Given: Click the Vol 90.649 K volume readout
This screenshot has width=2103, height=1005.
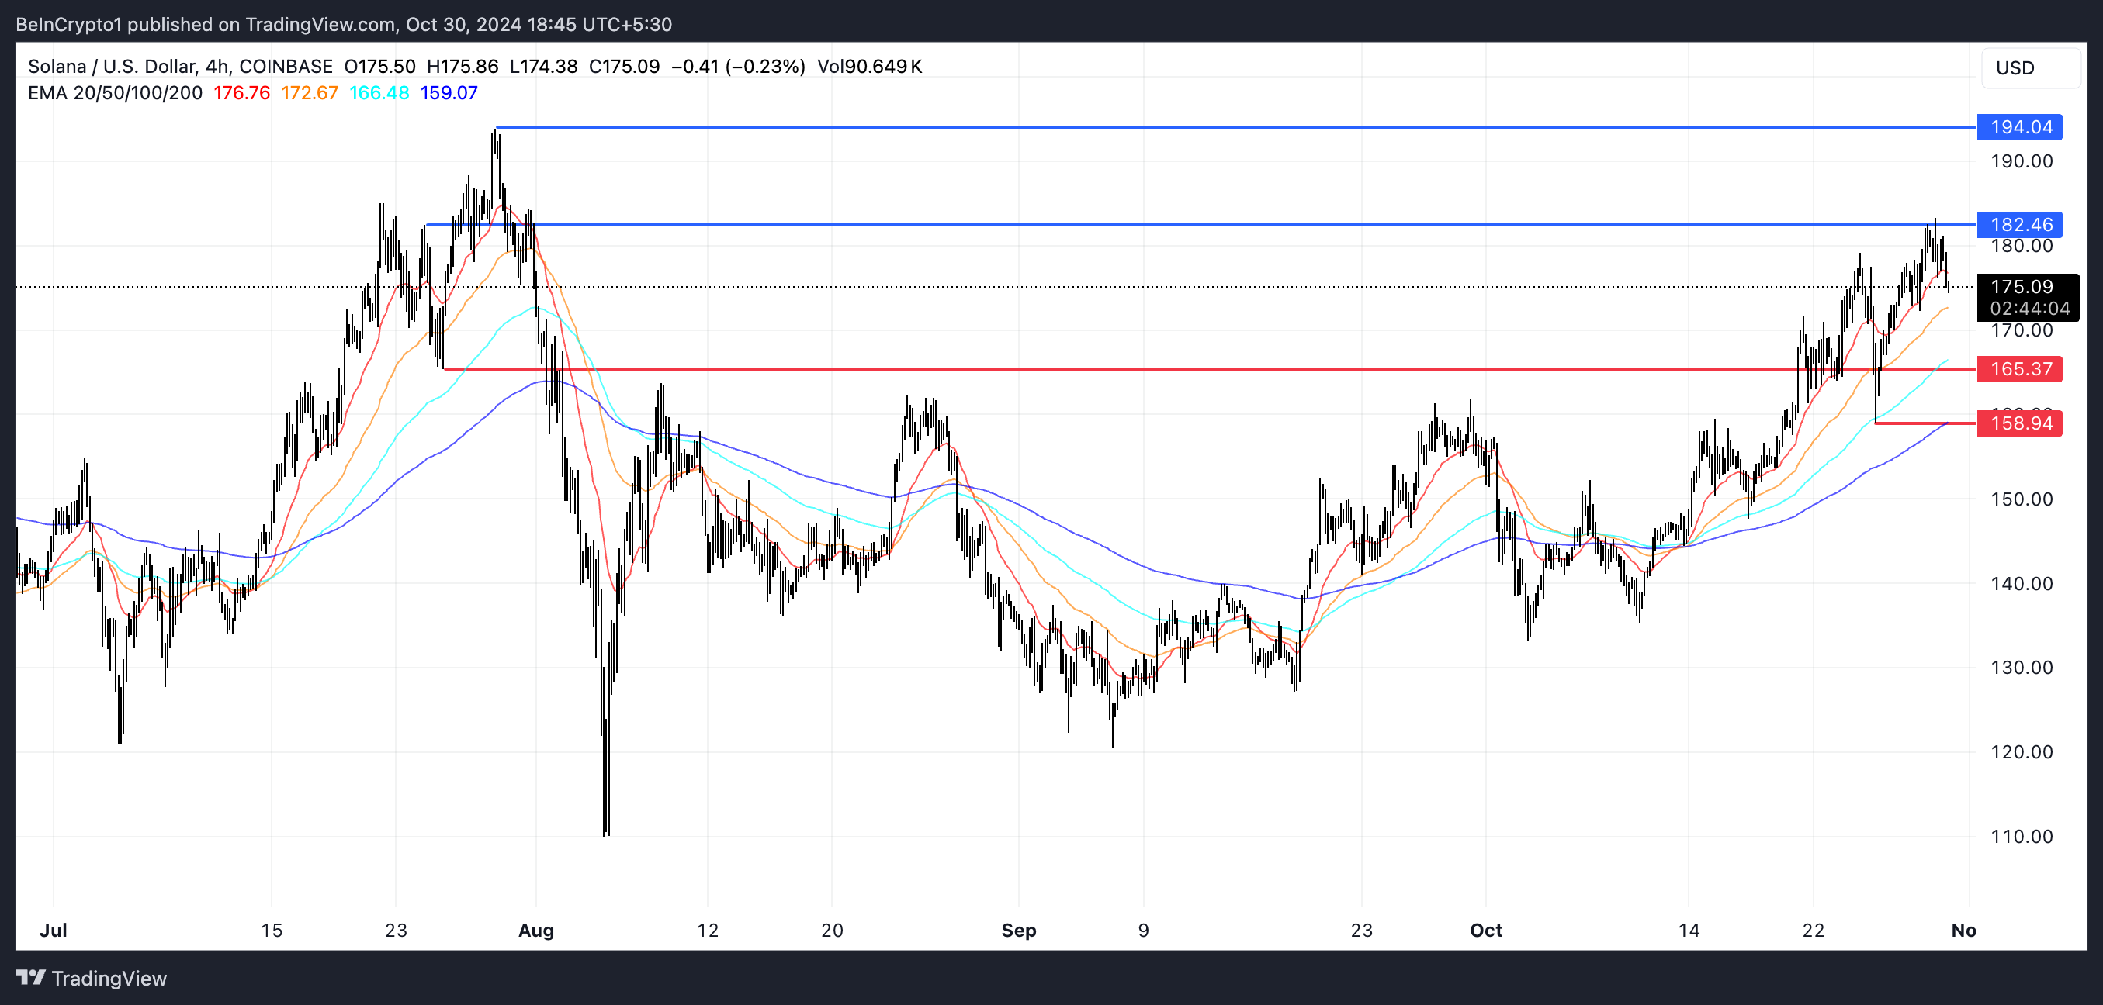Looking at the screenshot, I should pyautogui.click(x=868, y=66).
